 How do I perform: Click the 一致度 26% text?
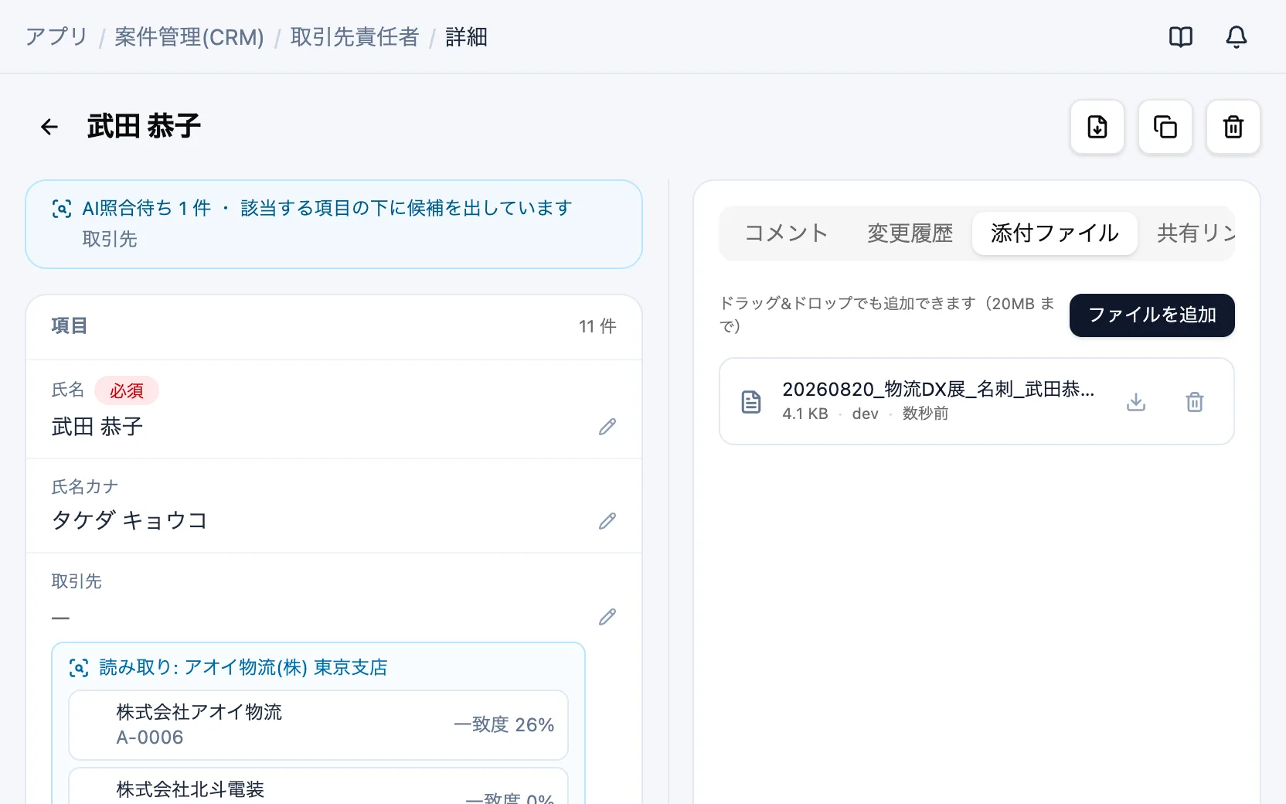point(504,725)
